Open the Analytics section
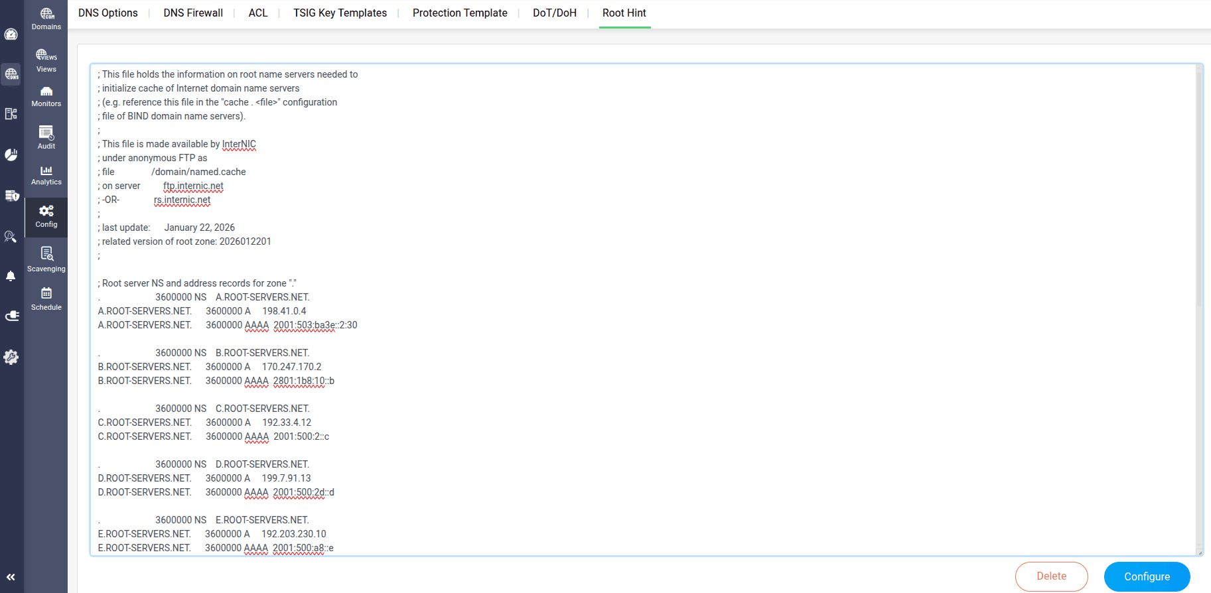 tap(46, 175)
